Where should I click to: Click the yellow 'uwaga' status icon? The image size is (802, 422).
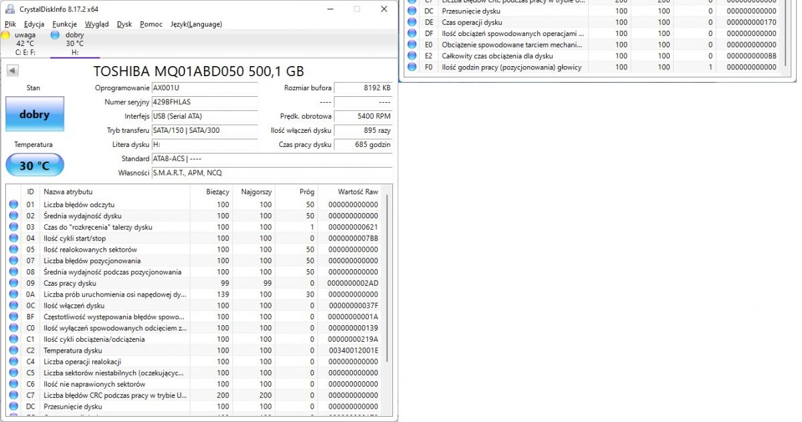point(6,35)
